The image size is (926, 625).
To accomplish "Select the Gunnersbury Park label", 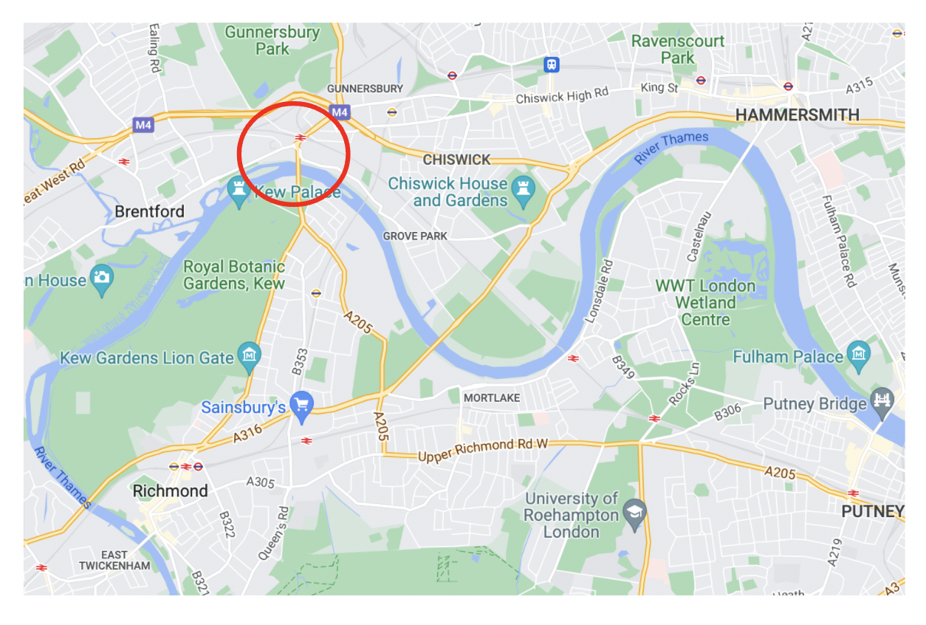I will pyautogui.click(x=272, y=41).
